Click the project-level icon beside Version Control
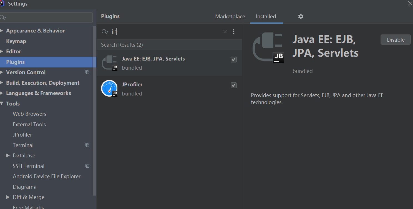This screenshot has height=209, width=413. [x=87, y=72]
